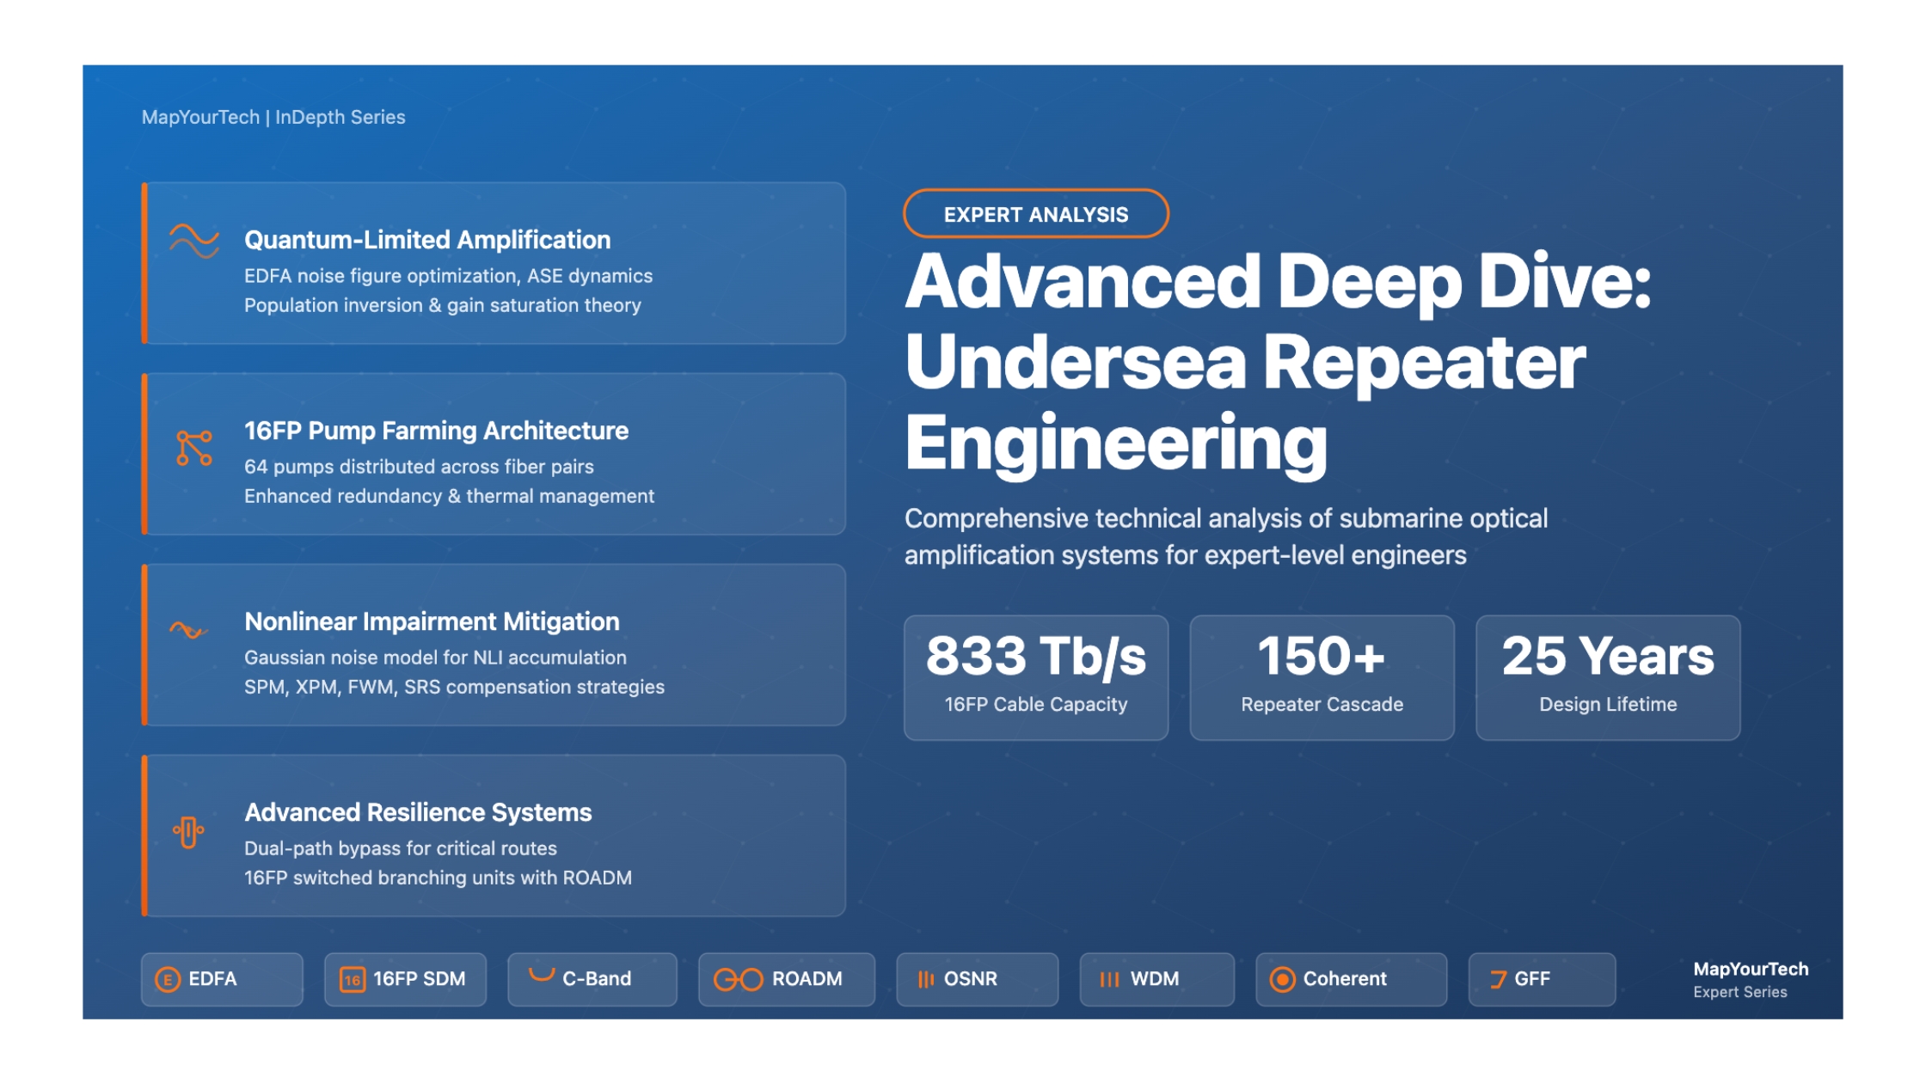
Task: Click the Quantum-Limited Amplification heading
Action: coord(427,240)
